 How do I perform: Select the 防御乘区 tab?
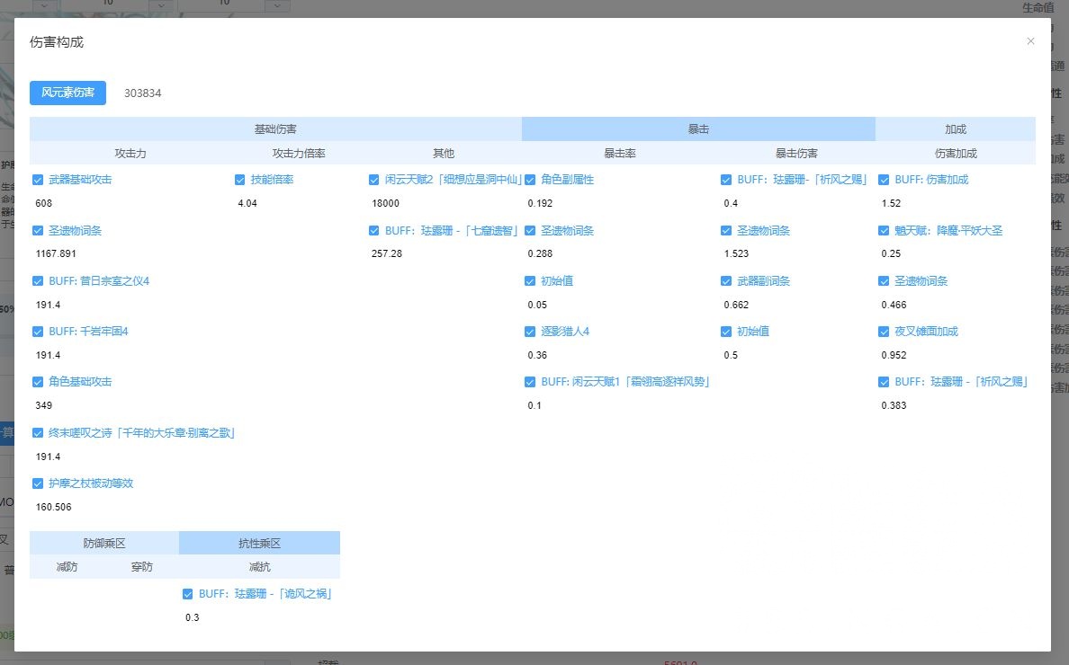click(x=105, y=542)
